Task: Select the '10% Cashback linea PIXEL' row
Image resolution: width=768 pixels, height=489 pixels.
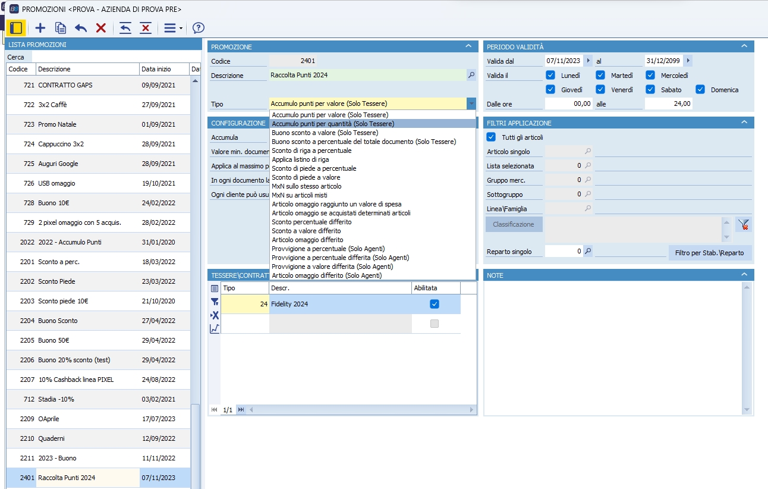Action: tap(99, 380)
